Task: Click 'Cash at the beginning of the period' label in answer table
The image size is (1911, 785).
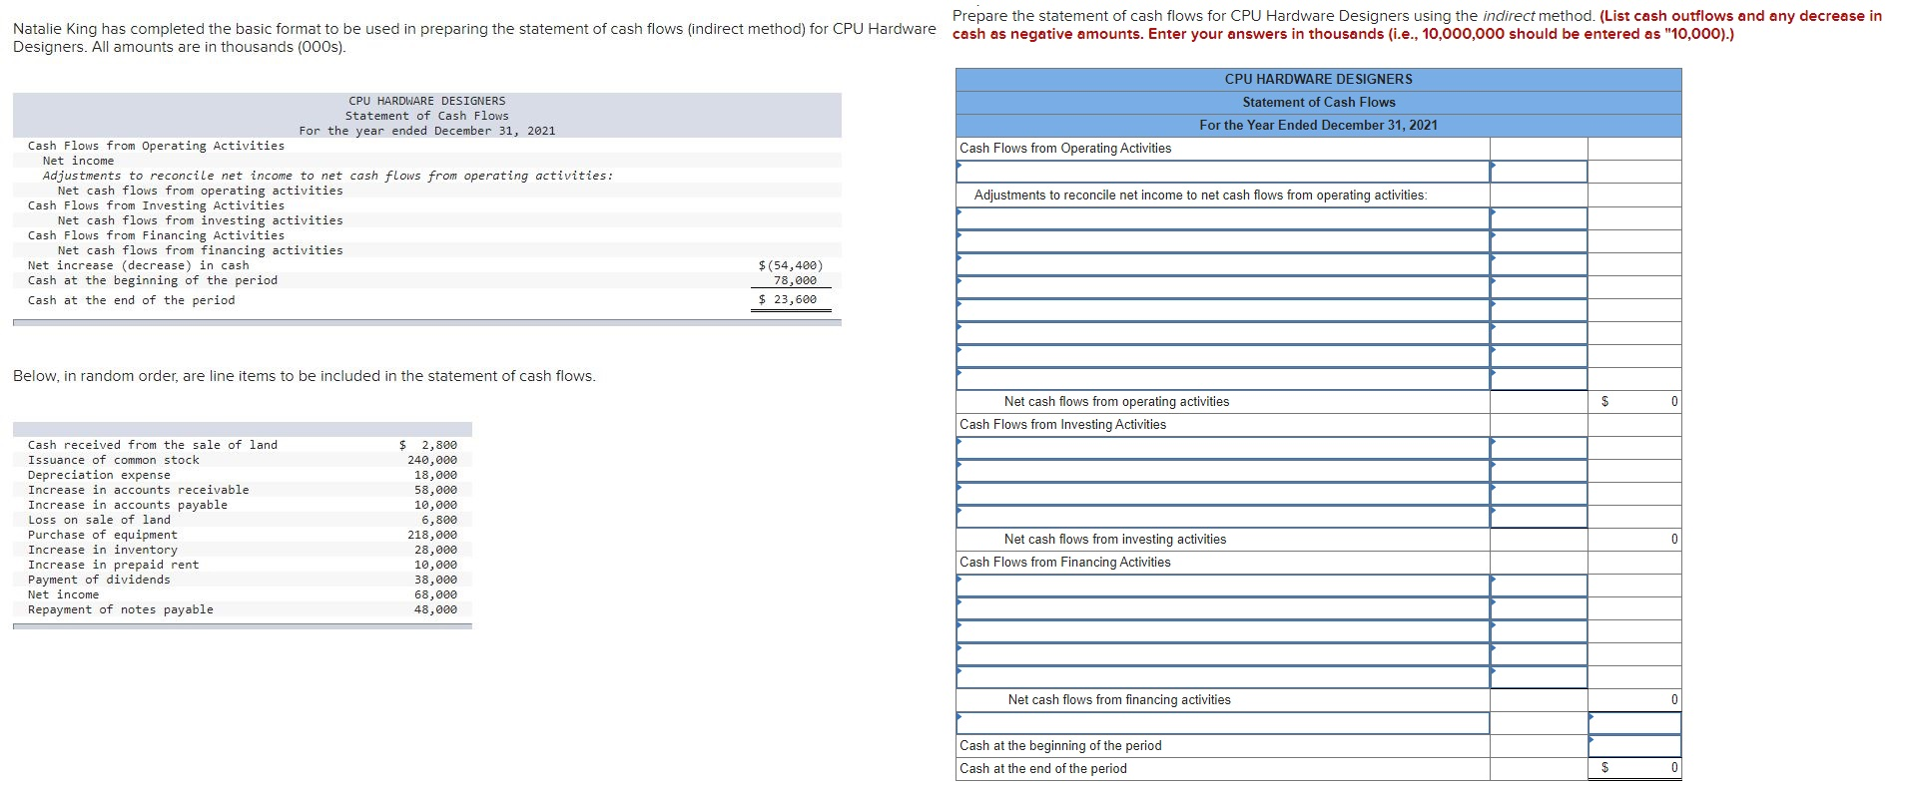Action: click(1060, 746)
